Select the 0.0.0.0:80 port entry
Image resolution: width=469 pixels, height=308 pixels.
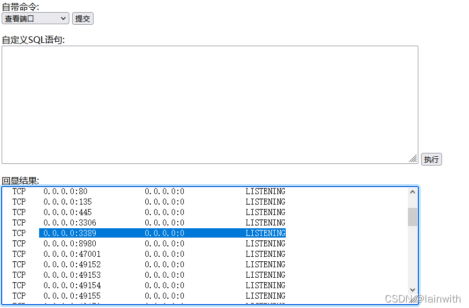[x=66, y=191]
